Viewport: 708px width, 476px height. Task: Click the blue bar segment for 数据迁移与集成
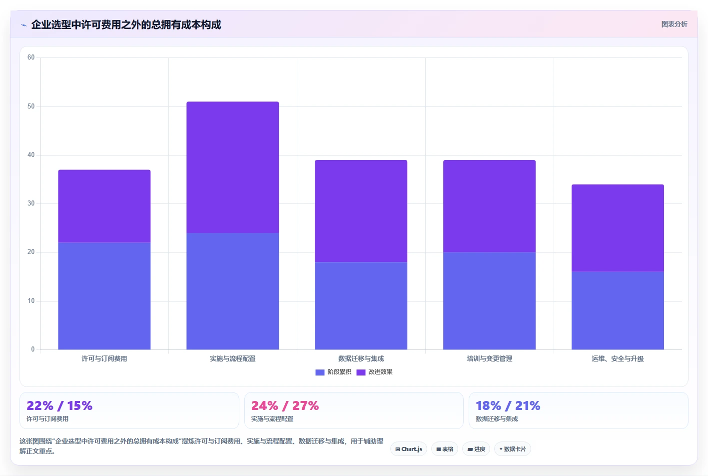[361, 305]
